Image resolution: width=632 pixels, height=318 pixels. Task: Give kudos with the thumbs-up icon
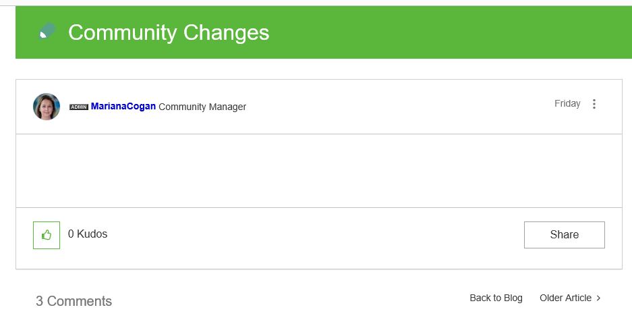tap(47, 235)
